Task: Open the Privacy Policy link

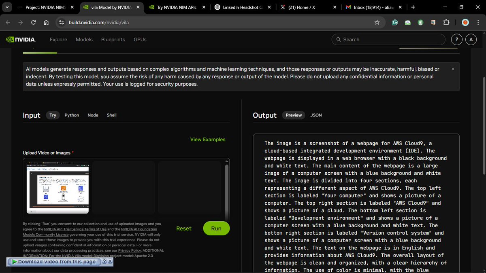Action: click(130, 251)
